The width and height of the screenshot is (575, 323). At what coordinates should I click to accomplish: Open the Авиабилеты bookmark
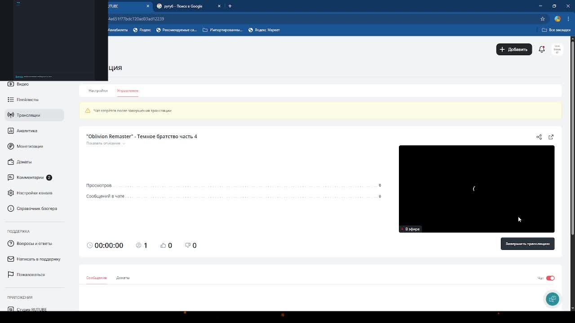[x=118, y=30]
